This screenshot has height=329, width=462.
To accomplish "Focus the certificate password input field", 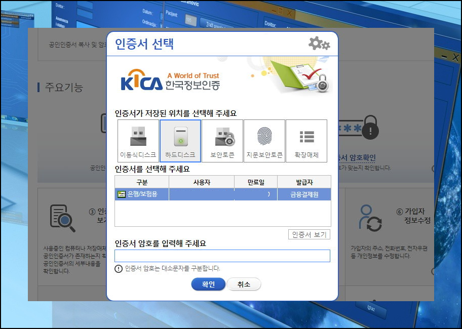I will pos(222,256).
